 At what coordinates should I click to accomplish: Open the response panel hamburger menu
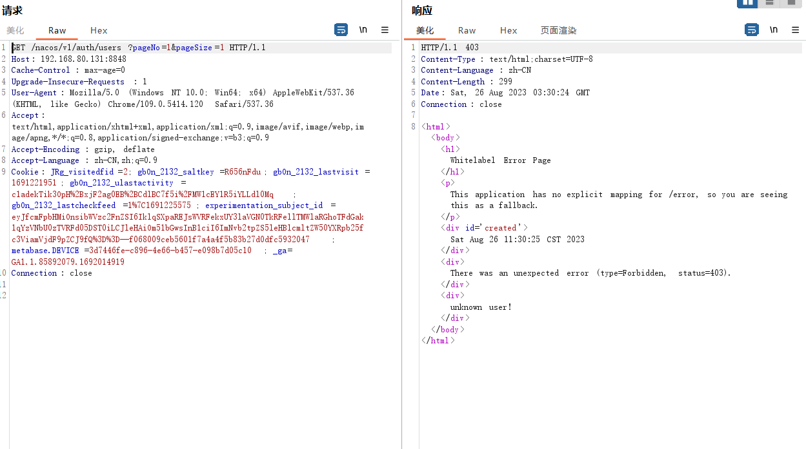[x=795, y=30]
